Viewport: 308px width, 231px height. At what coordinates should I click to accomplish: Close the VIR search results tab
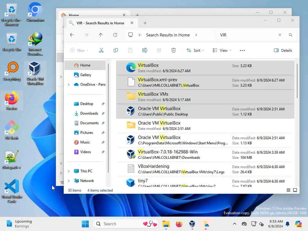[x=132, y=23]
